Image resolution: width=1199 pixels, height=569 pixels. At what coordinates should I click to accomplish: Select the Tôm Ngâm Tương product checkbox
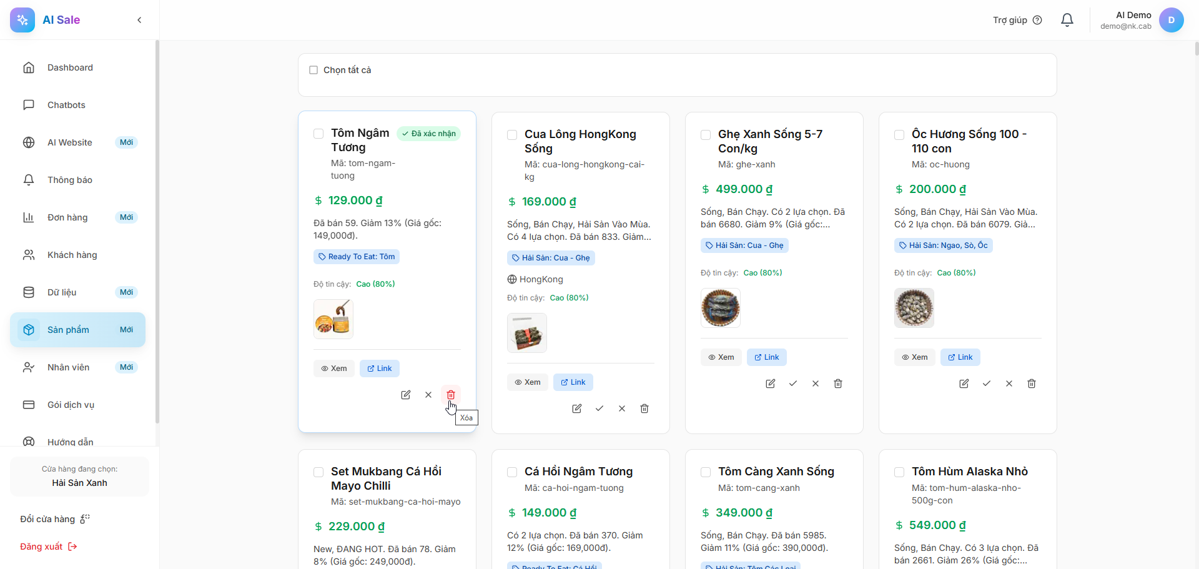tap(318, 134)
